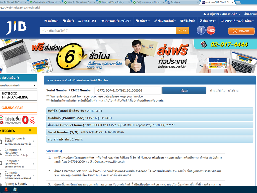Expand บริการลูกค้าออนไลน์ dropdown menu
This screenshot has height=193, width=257.
(x=116, y=21)
